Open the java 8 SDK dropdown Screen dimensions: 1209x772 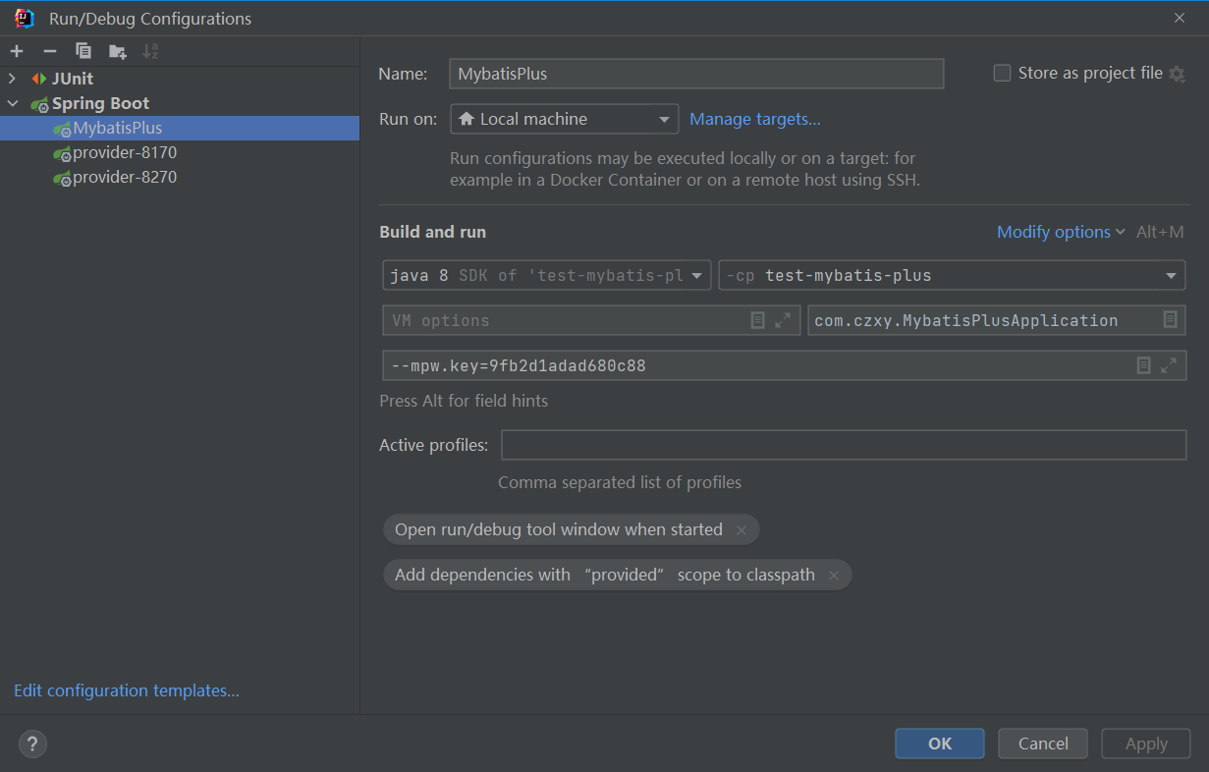point(699,275)
